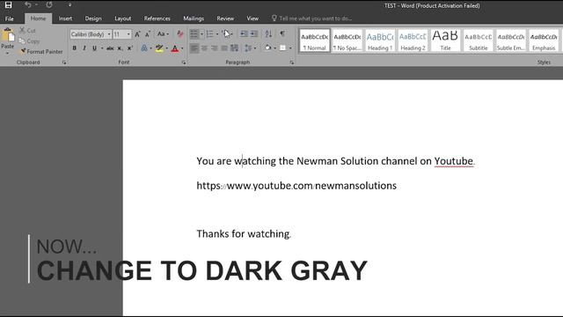Open the Shading paint bucket
The height and width of the screenshot is (317, 563).
(x=267, y=48)
